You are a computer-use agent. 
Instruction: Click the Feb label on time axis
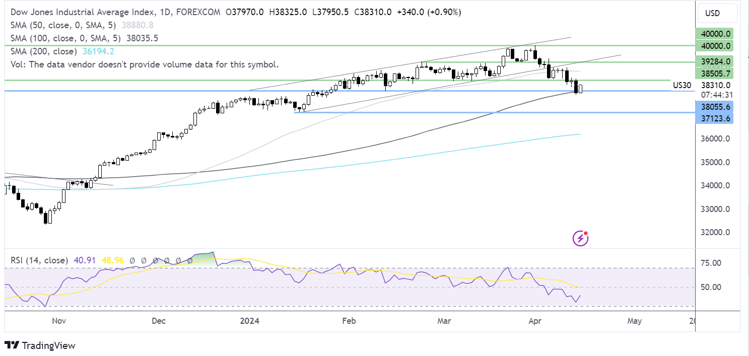pyautogui.click(x=348, y=321)
